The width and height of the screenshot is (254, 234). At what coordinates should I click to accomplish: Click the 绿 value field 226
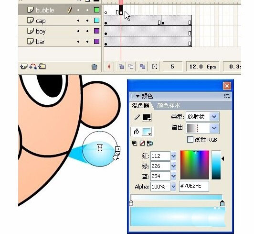coord(160,166)
